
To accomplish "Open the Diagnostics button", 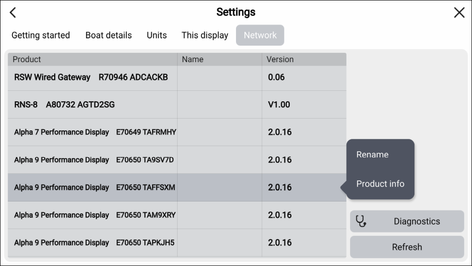I will click(x=407, y=221).
